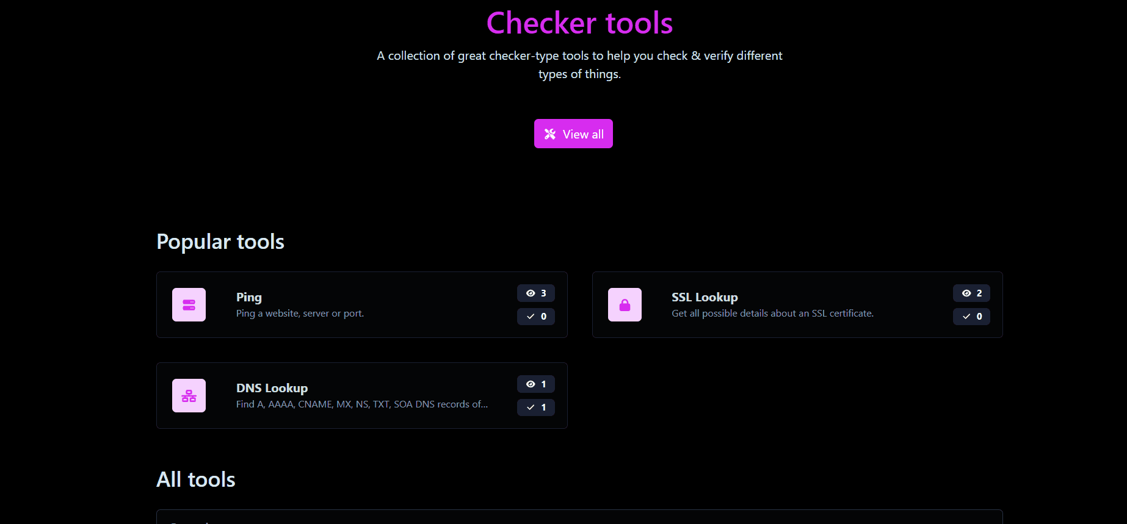Click the Ping views badge showing 3
1127x524 pixels.
coord(536,293)
